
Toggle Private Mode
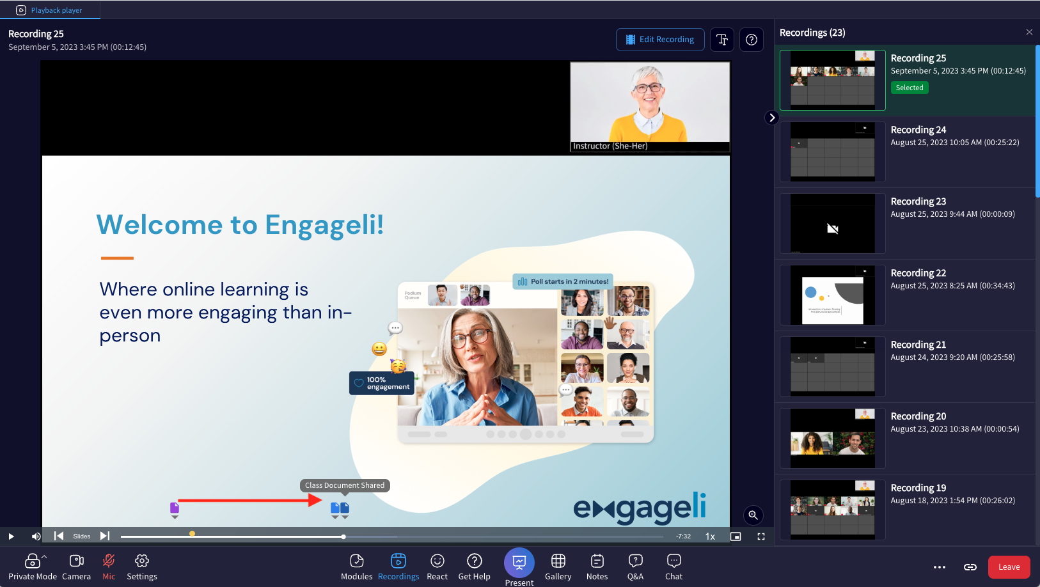coord(33,567)
